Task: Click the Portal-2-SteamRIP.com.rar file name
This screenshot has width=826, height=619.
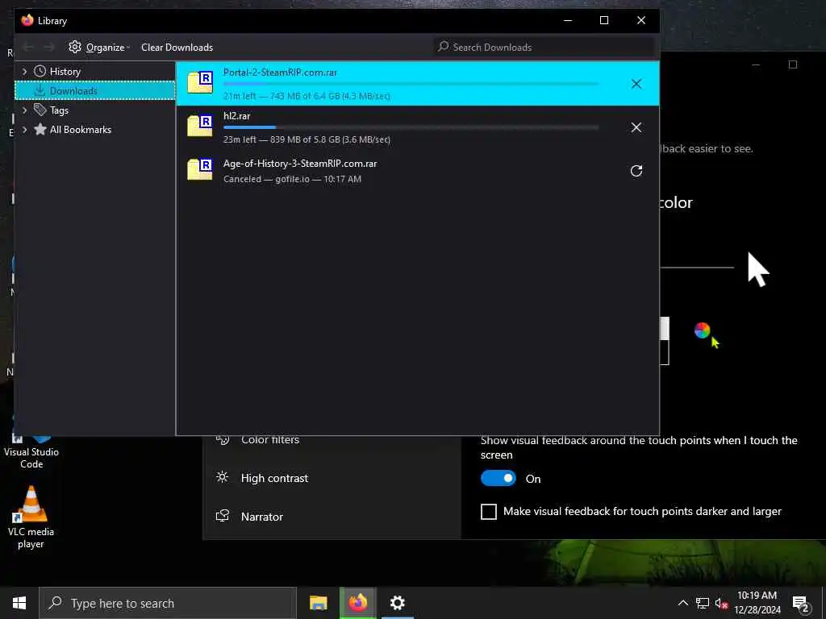Action: [x=280, y=72]
